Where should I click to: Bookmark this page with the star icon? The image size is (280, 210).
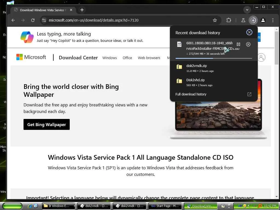tap(215, 20)
